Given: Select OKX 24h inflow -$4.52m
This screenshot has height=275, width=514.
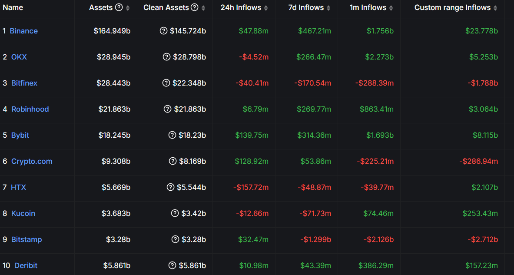Looking at the screenshot, I should pos(254,57).
